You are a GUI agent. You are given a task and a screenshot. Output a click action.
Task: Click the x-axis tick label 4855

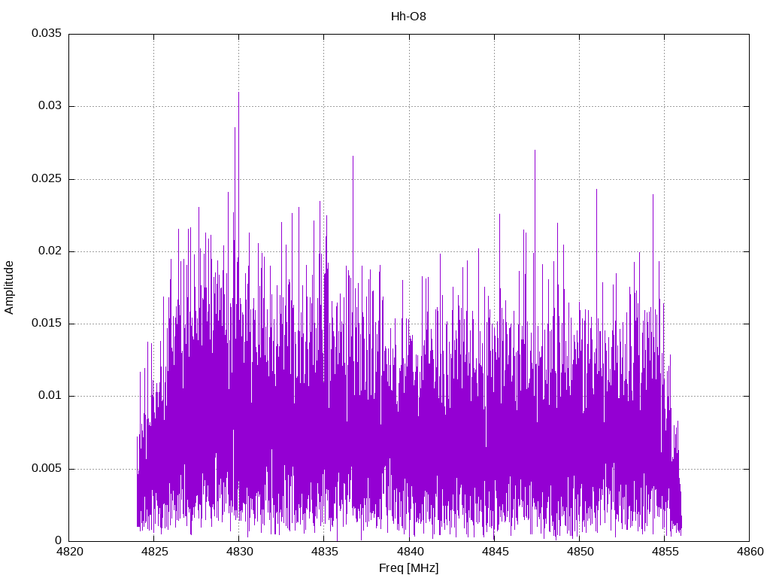coord(665,552)
